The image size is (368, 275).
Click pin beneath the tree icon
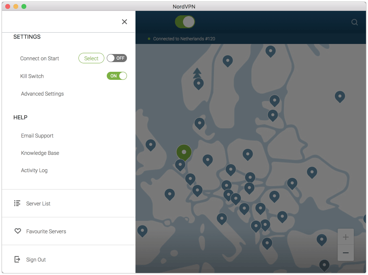pos(199,84)
